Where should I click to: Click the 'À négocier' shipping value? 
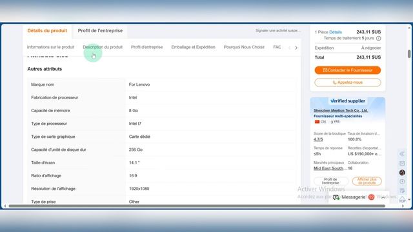(x=371, y=48)
